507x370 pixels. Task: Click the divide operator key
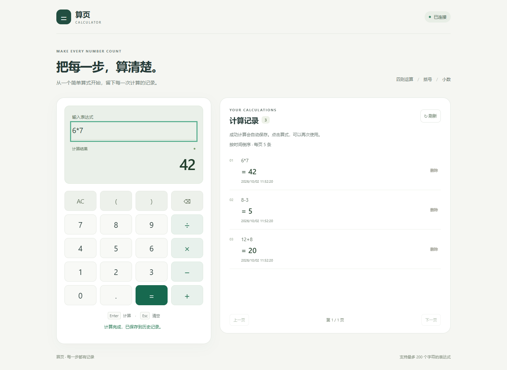click(187, 225)
